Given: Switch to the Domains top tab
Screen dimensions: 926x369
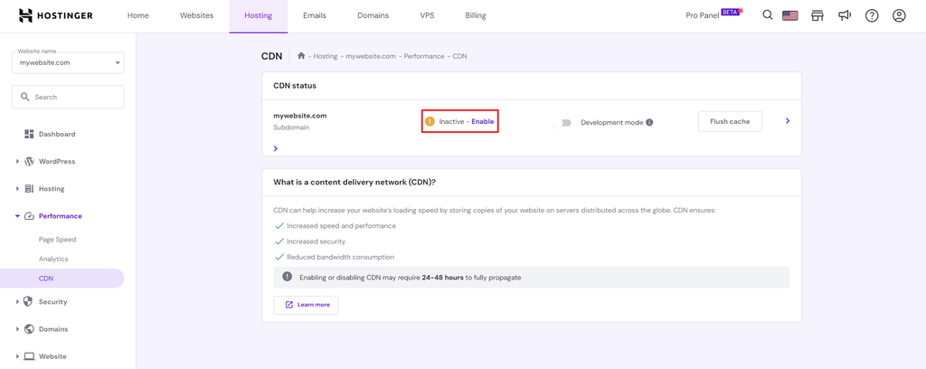Looking at the screenshot, I should click(373, 15).
